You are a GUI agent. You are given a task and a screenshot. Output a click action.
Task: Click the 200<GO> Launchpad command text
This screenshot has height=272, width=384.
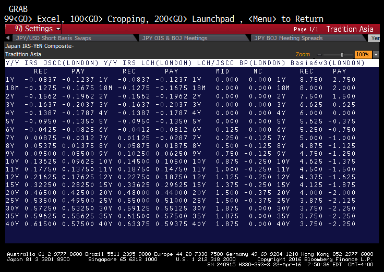click(195, 19)
